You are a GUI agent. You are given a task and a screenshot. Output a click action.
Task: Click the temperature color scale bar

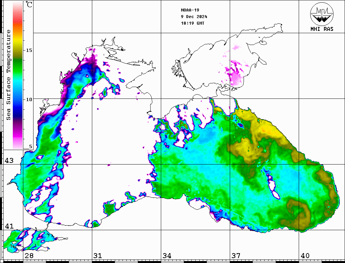[x=18, y=75]
